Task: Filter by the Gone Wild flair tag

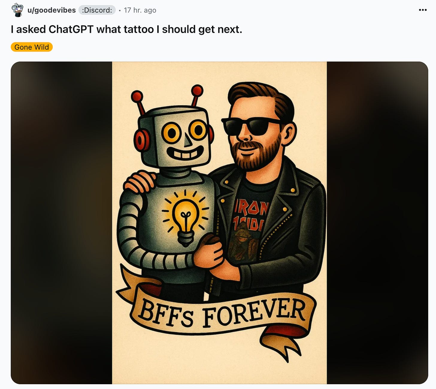Action: (32, 47)
